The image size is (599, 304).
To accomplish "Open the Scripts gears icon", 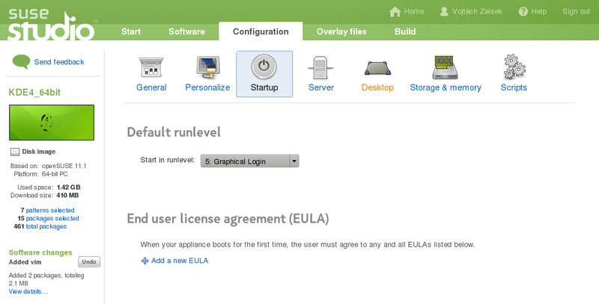I will (x=514, y=66).
